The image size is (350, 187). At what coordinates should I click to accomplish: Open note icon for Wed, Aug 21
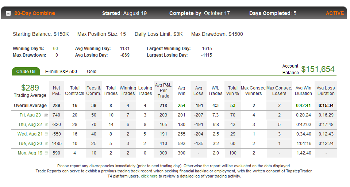46,134
